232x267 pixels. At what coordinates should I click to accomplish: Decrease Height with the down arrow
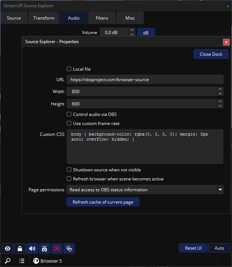[x=220, y=106]
